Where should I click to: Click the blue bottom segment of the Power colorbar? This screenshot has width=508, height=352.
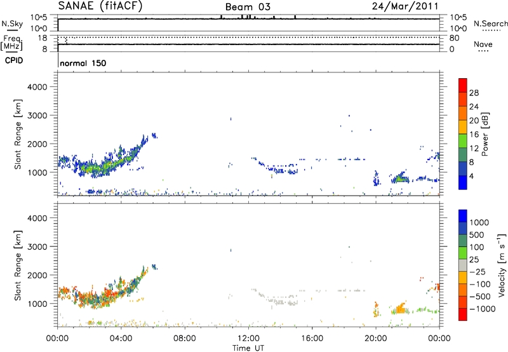click(463, 182)
